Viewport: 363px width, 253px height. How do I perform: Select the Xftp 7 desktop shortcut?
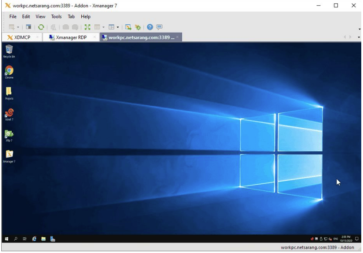(9, 136)
